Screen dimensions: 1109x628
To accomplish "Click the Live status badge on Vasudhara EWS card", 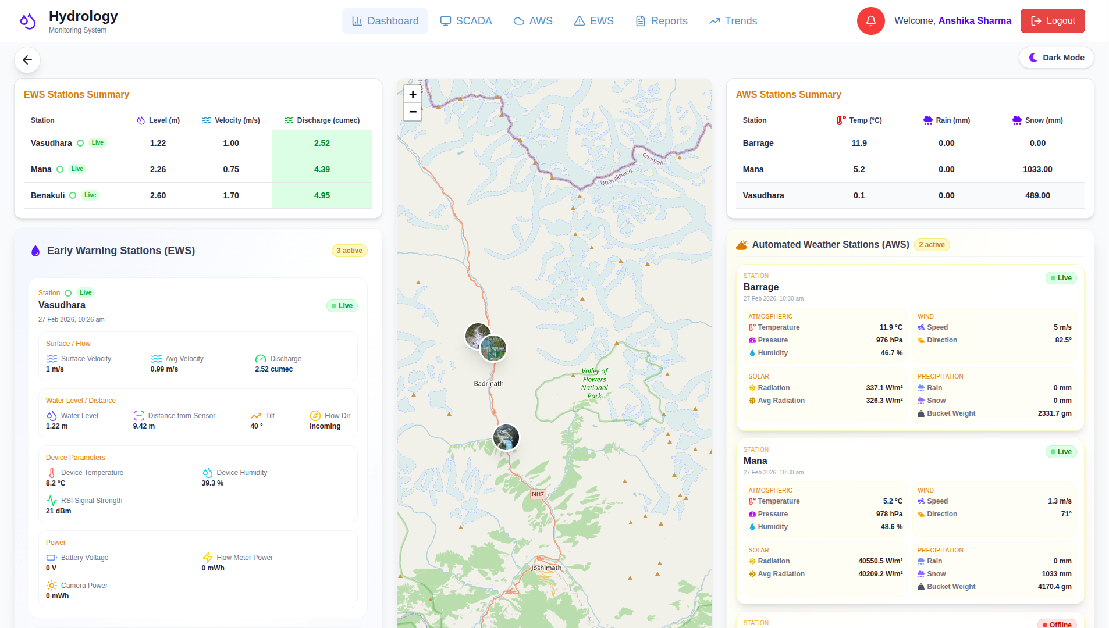I will tap(342, 305).
